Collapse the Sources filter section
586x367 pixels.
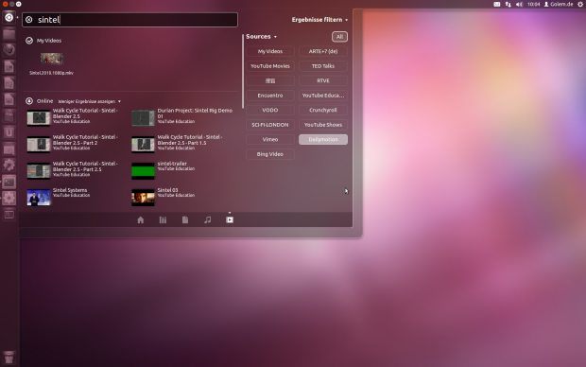point(261,36)
